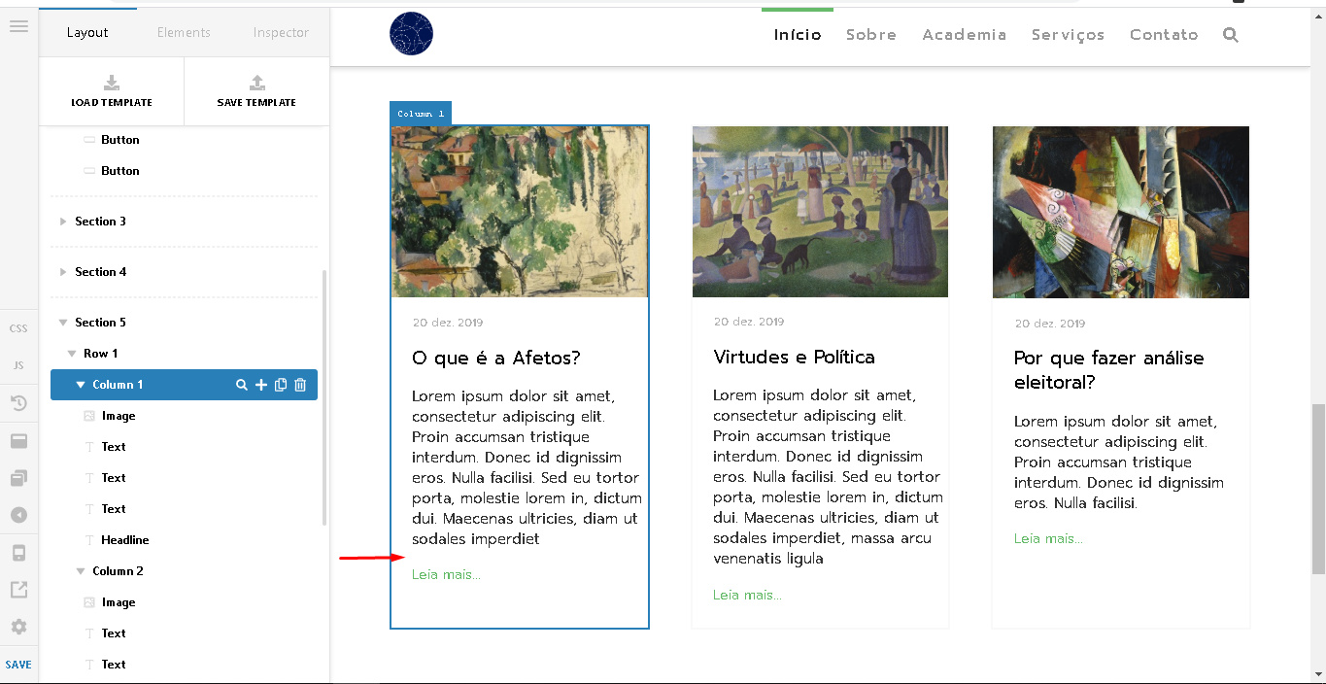Click the 'Column 1' label tag above the card
The height and width of the screenshot is (684, 1326).
pyautogui.click(x=421, y=114)
